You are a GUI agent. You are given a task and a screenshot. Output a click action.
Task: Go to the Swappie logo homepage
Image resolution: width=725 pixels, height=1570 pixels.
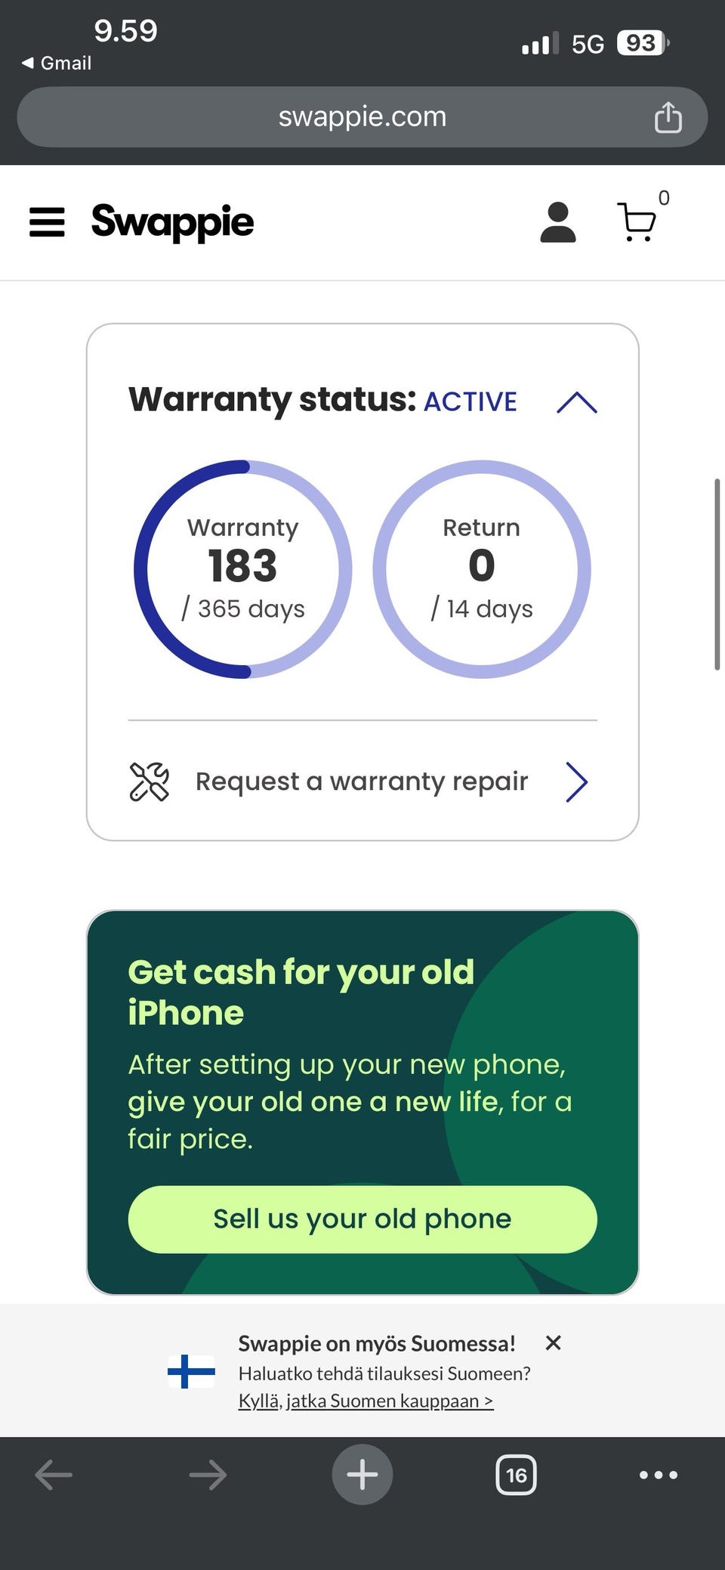pos(172,222)
